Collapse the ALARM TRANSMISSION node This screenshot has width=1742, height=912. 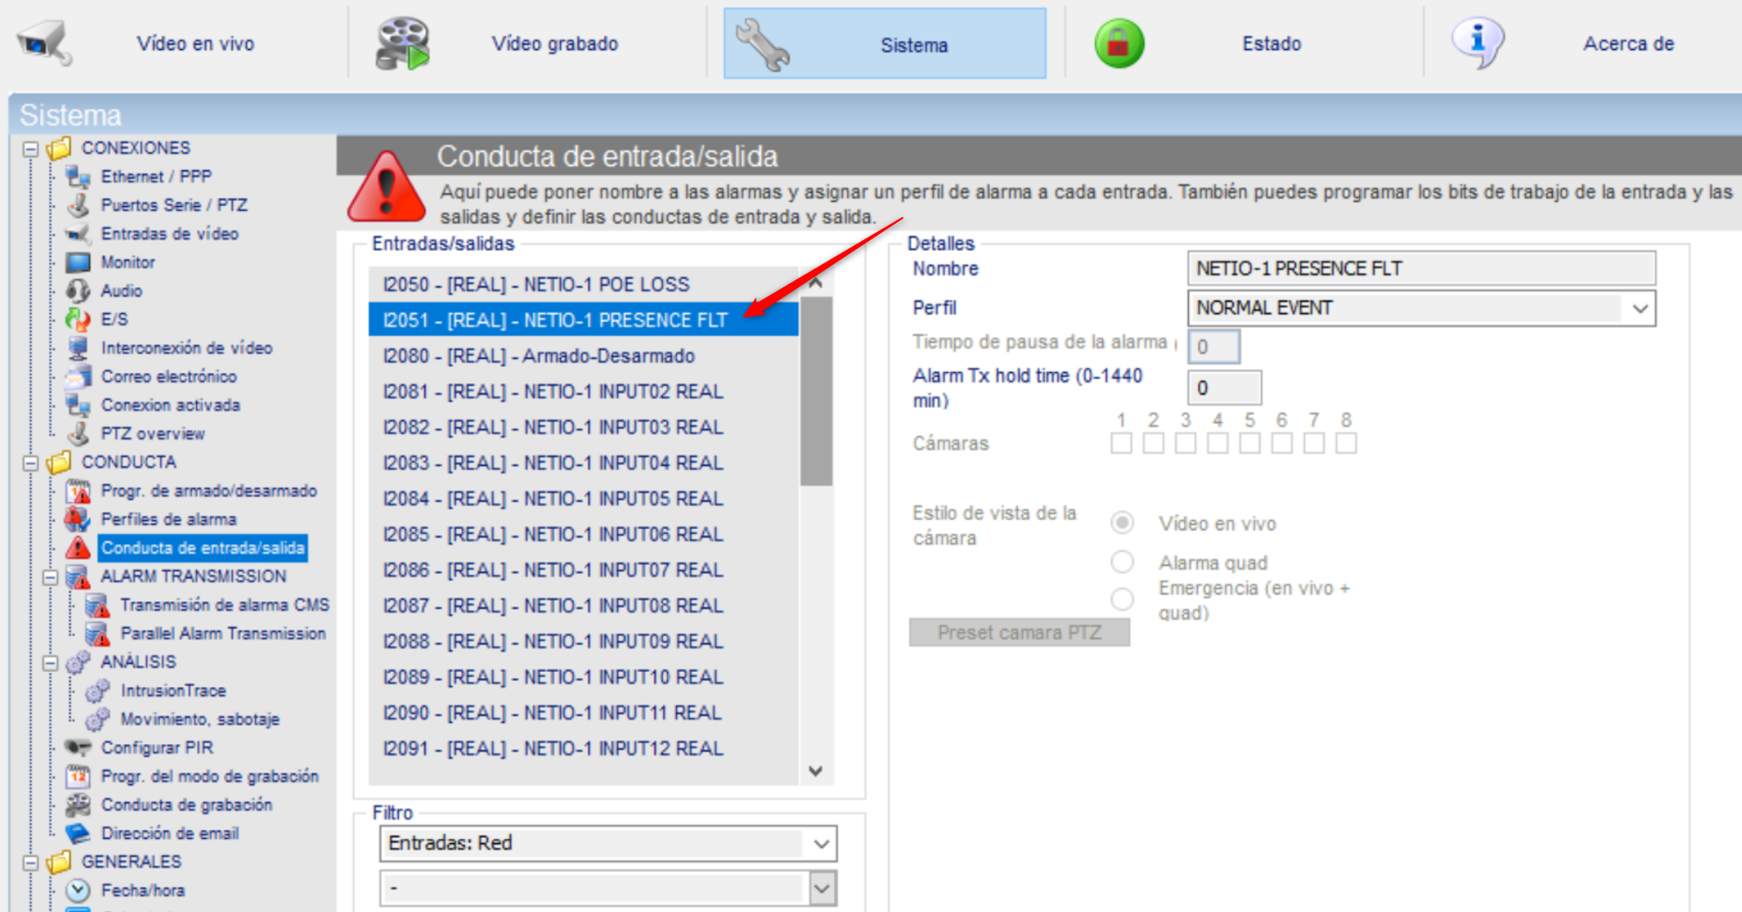51,576
